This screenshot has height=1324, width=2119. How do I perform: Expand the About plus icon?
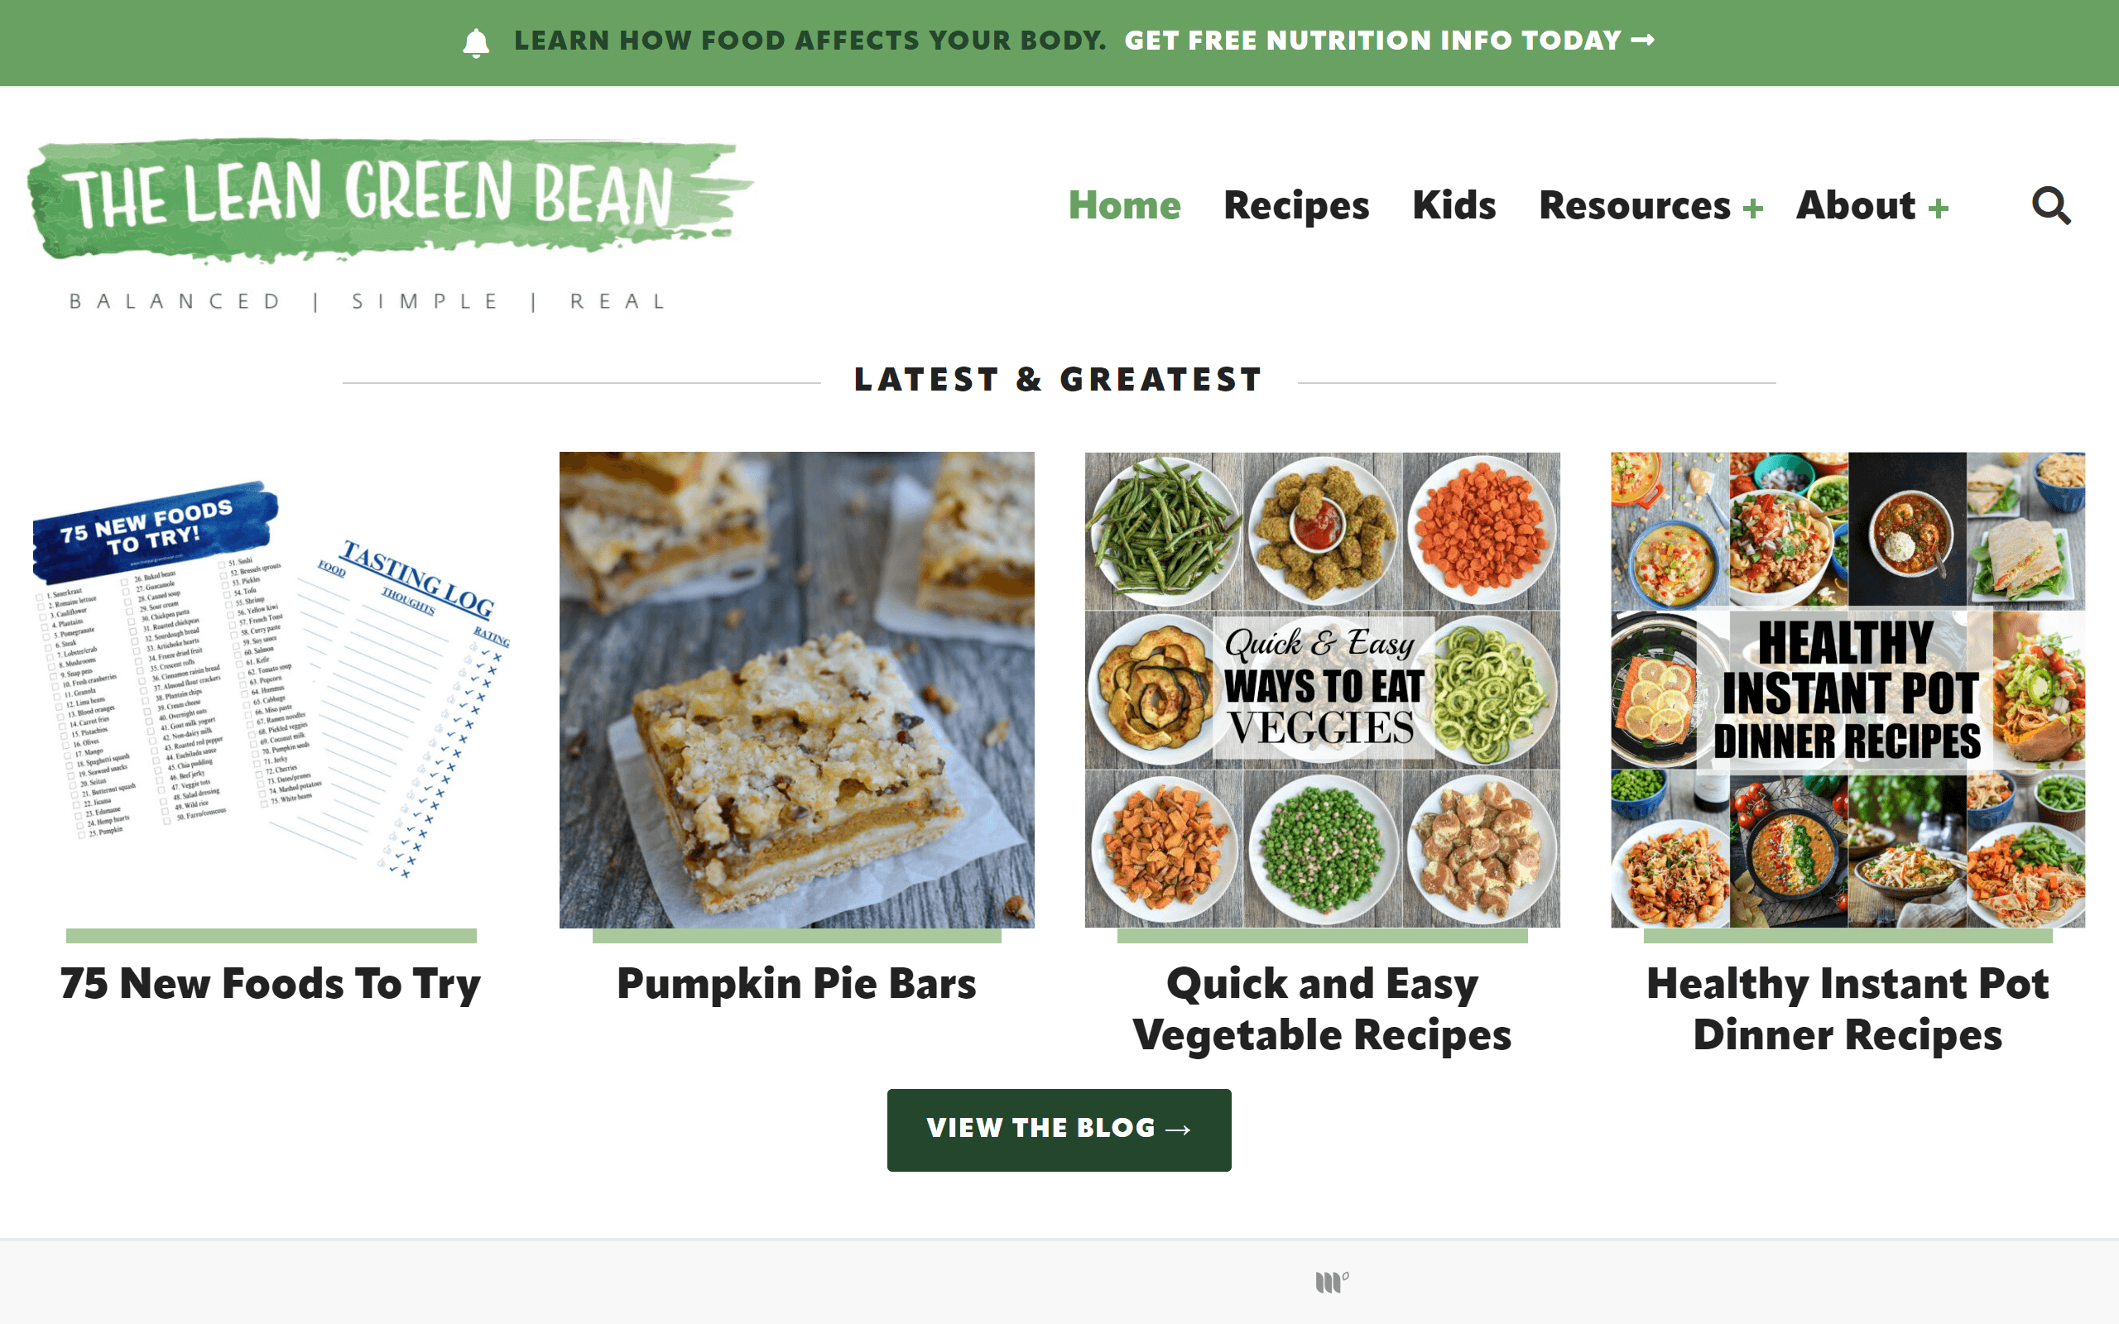pyautogui.click(x=1938, y=209)
